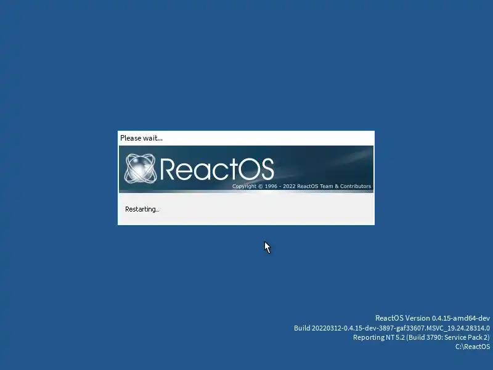
Task: Click the Copyright 1996 - 2022 ReactOS Team text
Action: click(301, 186)
